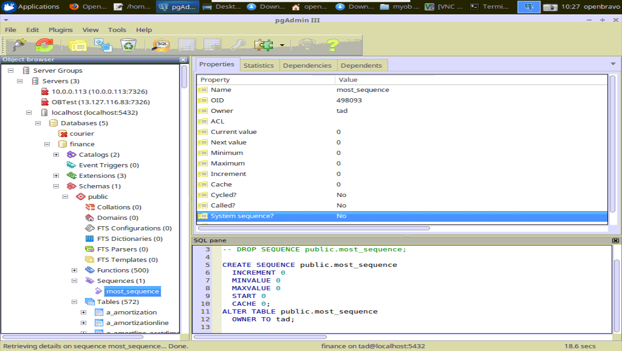Click the plugins puzzle piece icon

(263, 45)
